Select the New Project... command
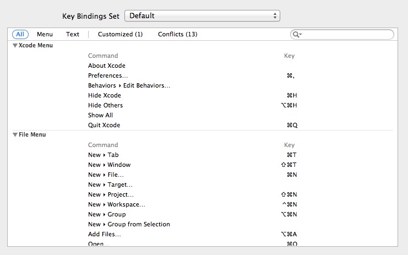The height and width of the screenshot is (255, 408). click(x=111, y=194)
